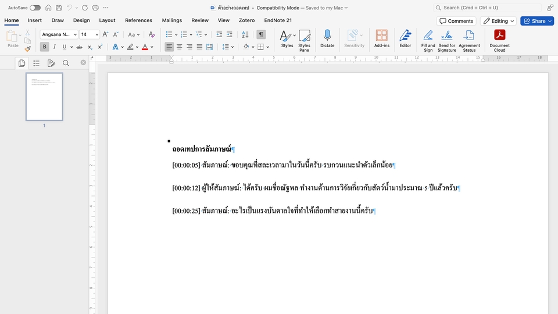Click the Search field in title bar
This screenshot has width=558, height=314.
487,8
